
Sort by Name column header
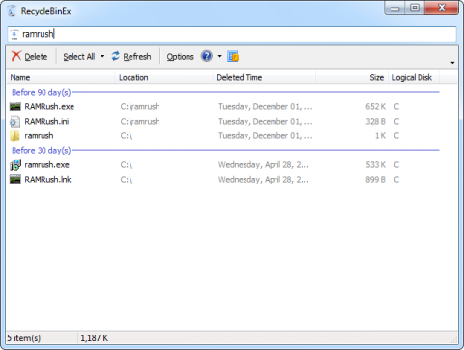coord(61,77)
